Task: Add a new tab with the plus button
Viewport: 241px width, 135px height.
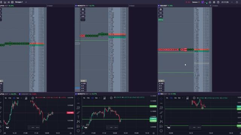Action: (x=26, y=2)
